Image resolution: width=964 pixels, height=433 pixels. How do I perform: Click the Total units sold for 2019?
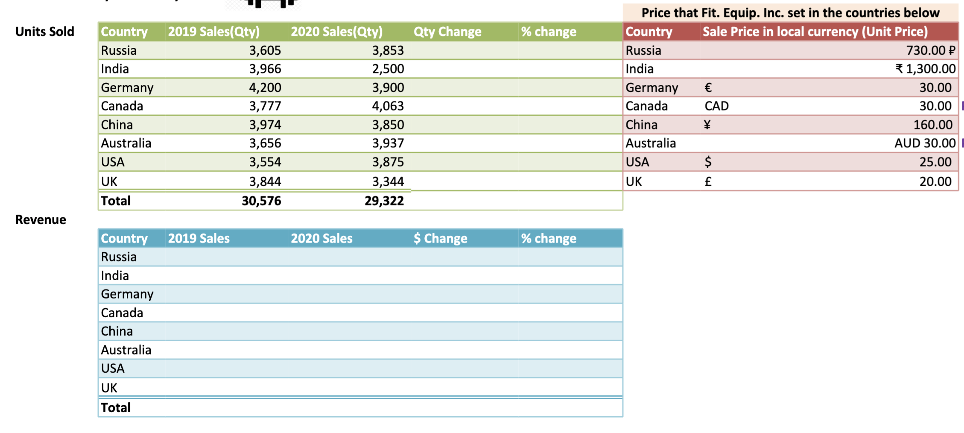(x=262, y=200)
